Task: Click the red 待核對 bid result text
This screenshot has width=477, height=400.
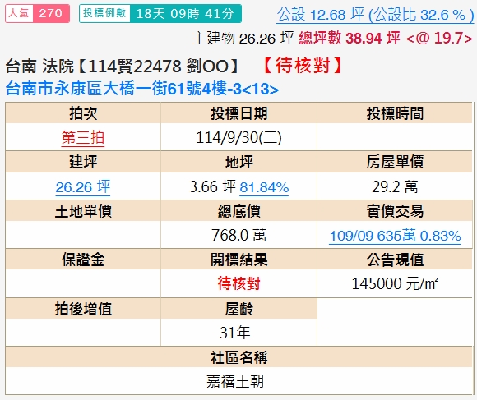Action: pyautogui.click(x=238, y=283)
